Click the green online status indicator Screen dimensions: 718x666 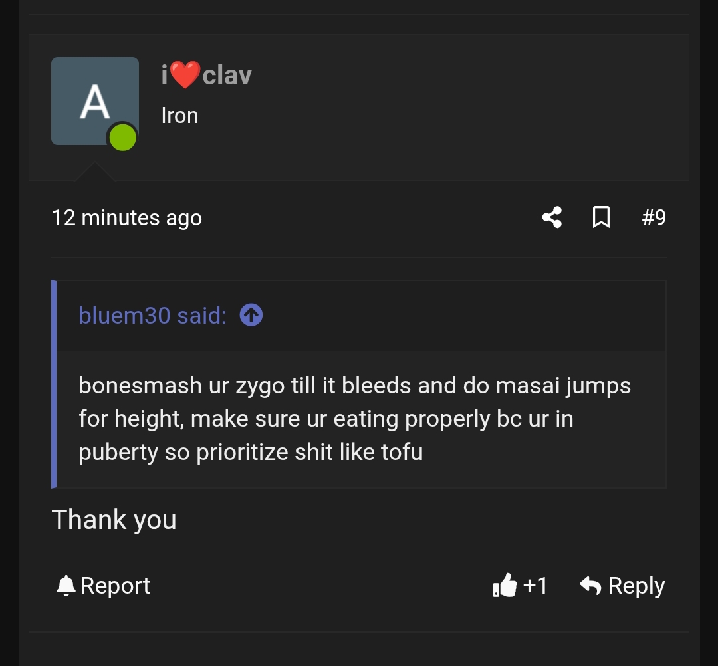coord(122,137)
